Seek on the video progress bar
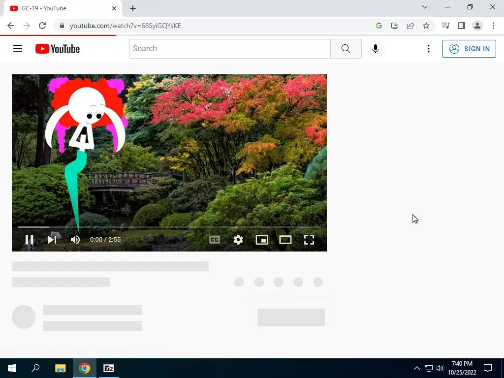This screenshot has height=378, width=504. pos(169,227)
